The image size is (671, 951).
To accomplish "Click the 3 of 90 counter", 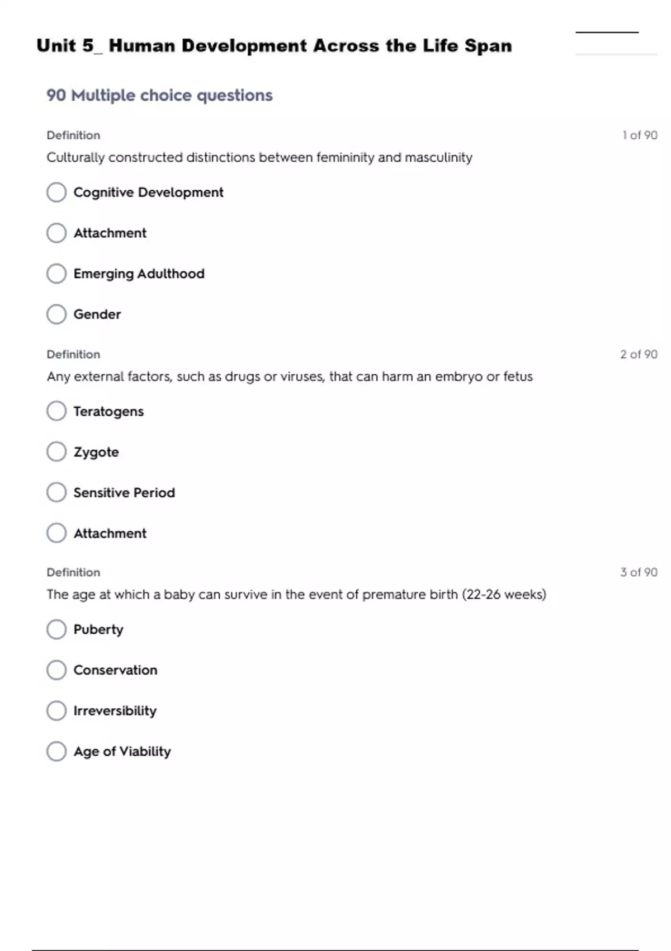I will pyautogui.click(x=639, y=572).
